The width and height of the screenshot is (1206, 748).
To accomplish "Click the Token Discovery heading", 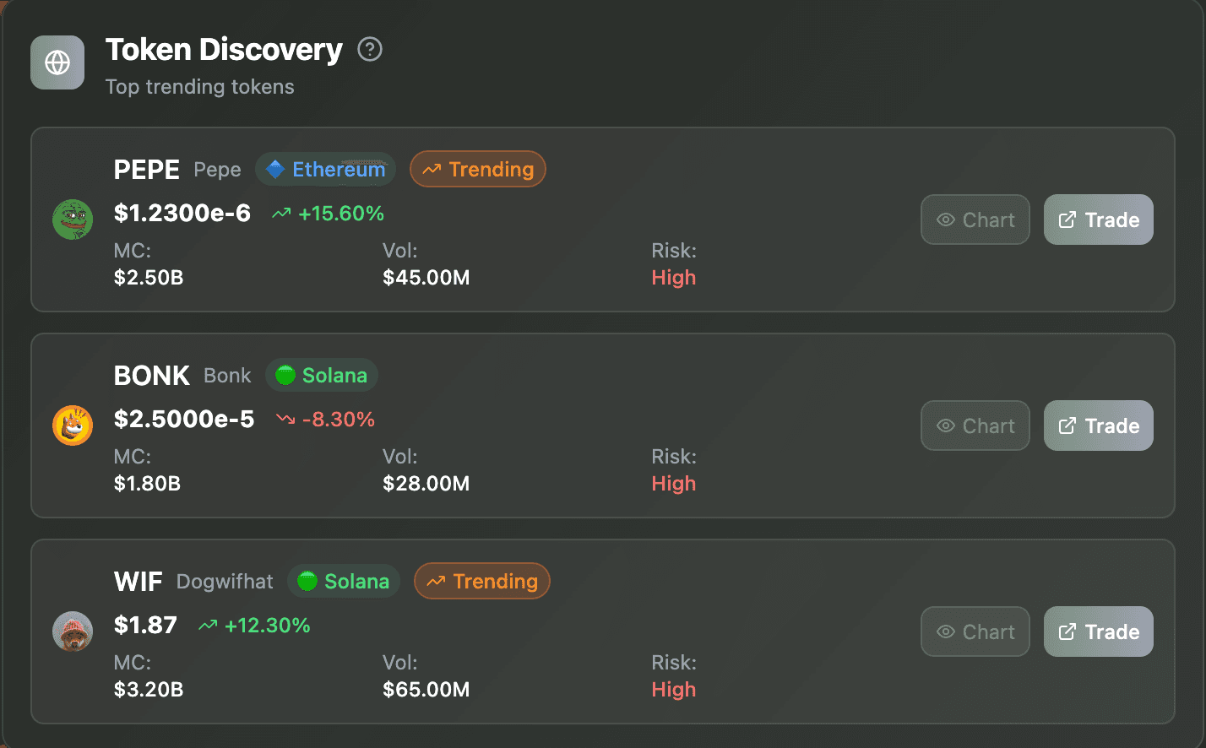I will [x=224, y=50].
